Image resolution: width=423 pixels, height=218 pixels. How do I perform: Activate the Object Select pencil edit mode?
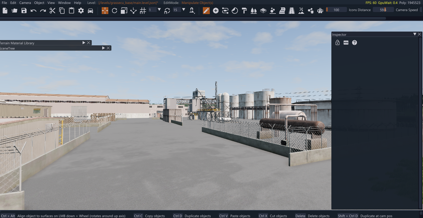coord(206,11)
